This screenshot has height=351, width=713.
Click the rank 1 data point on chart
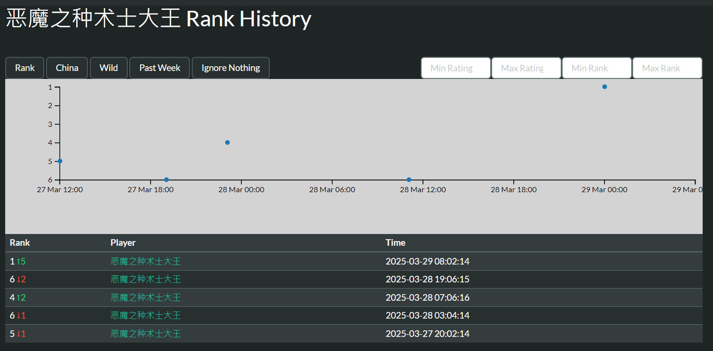[604, 87]
